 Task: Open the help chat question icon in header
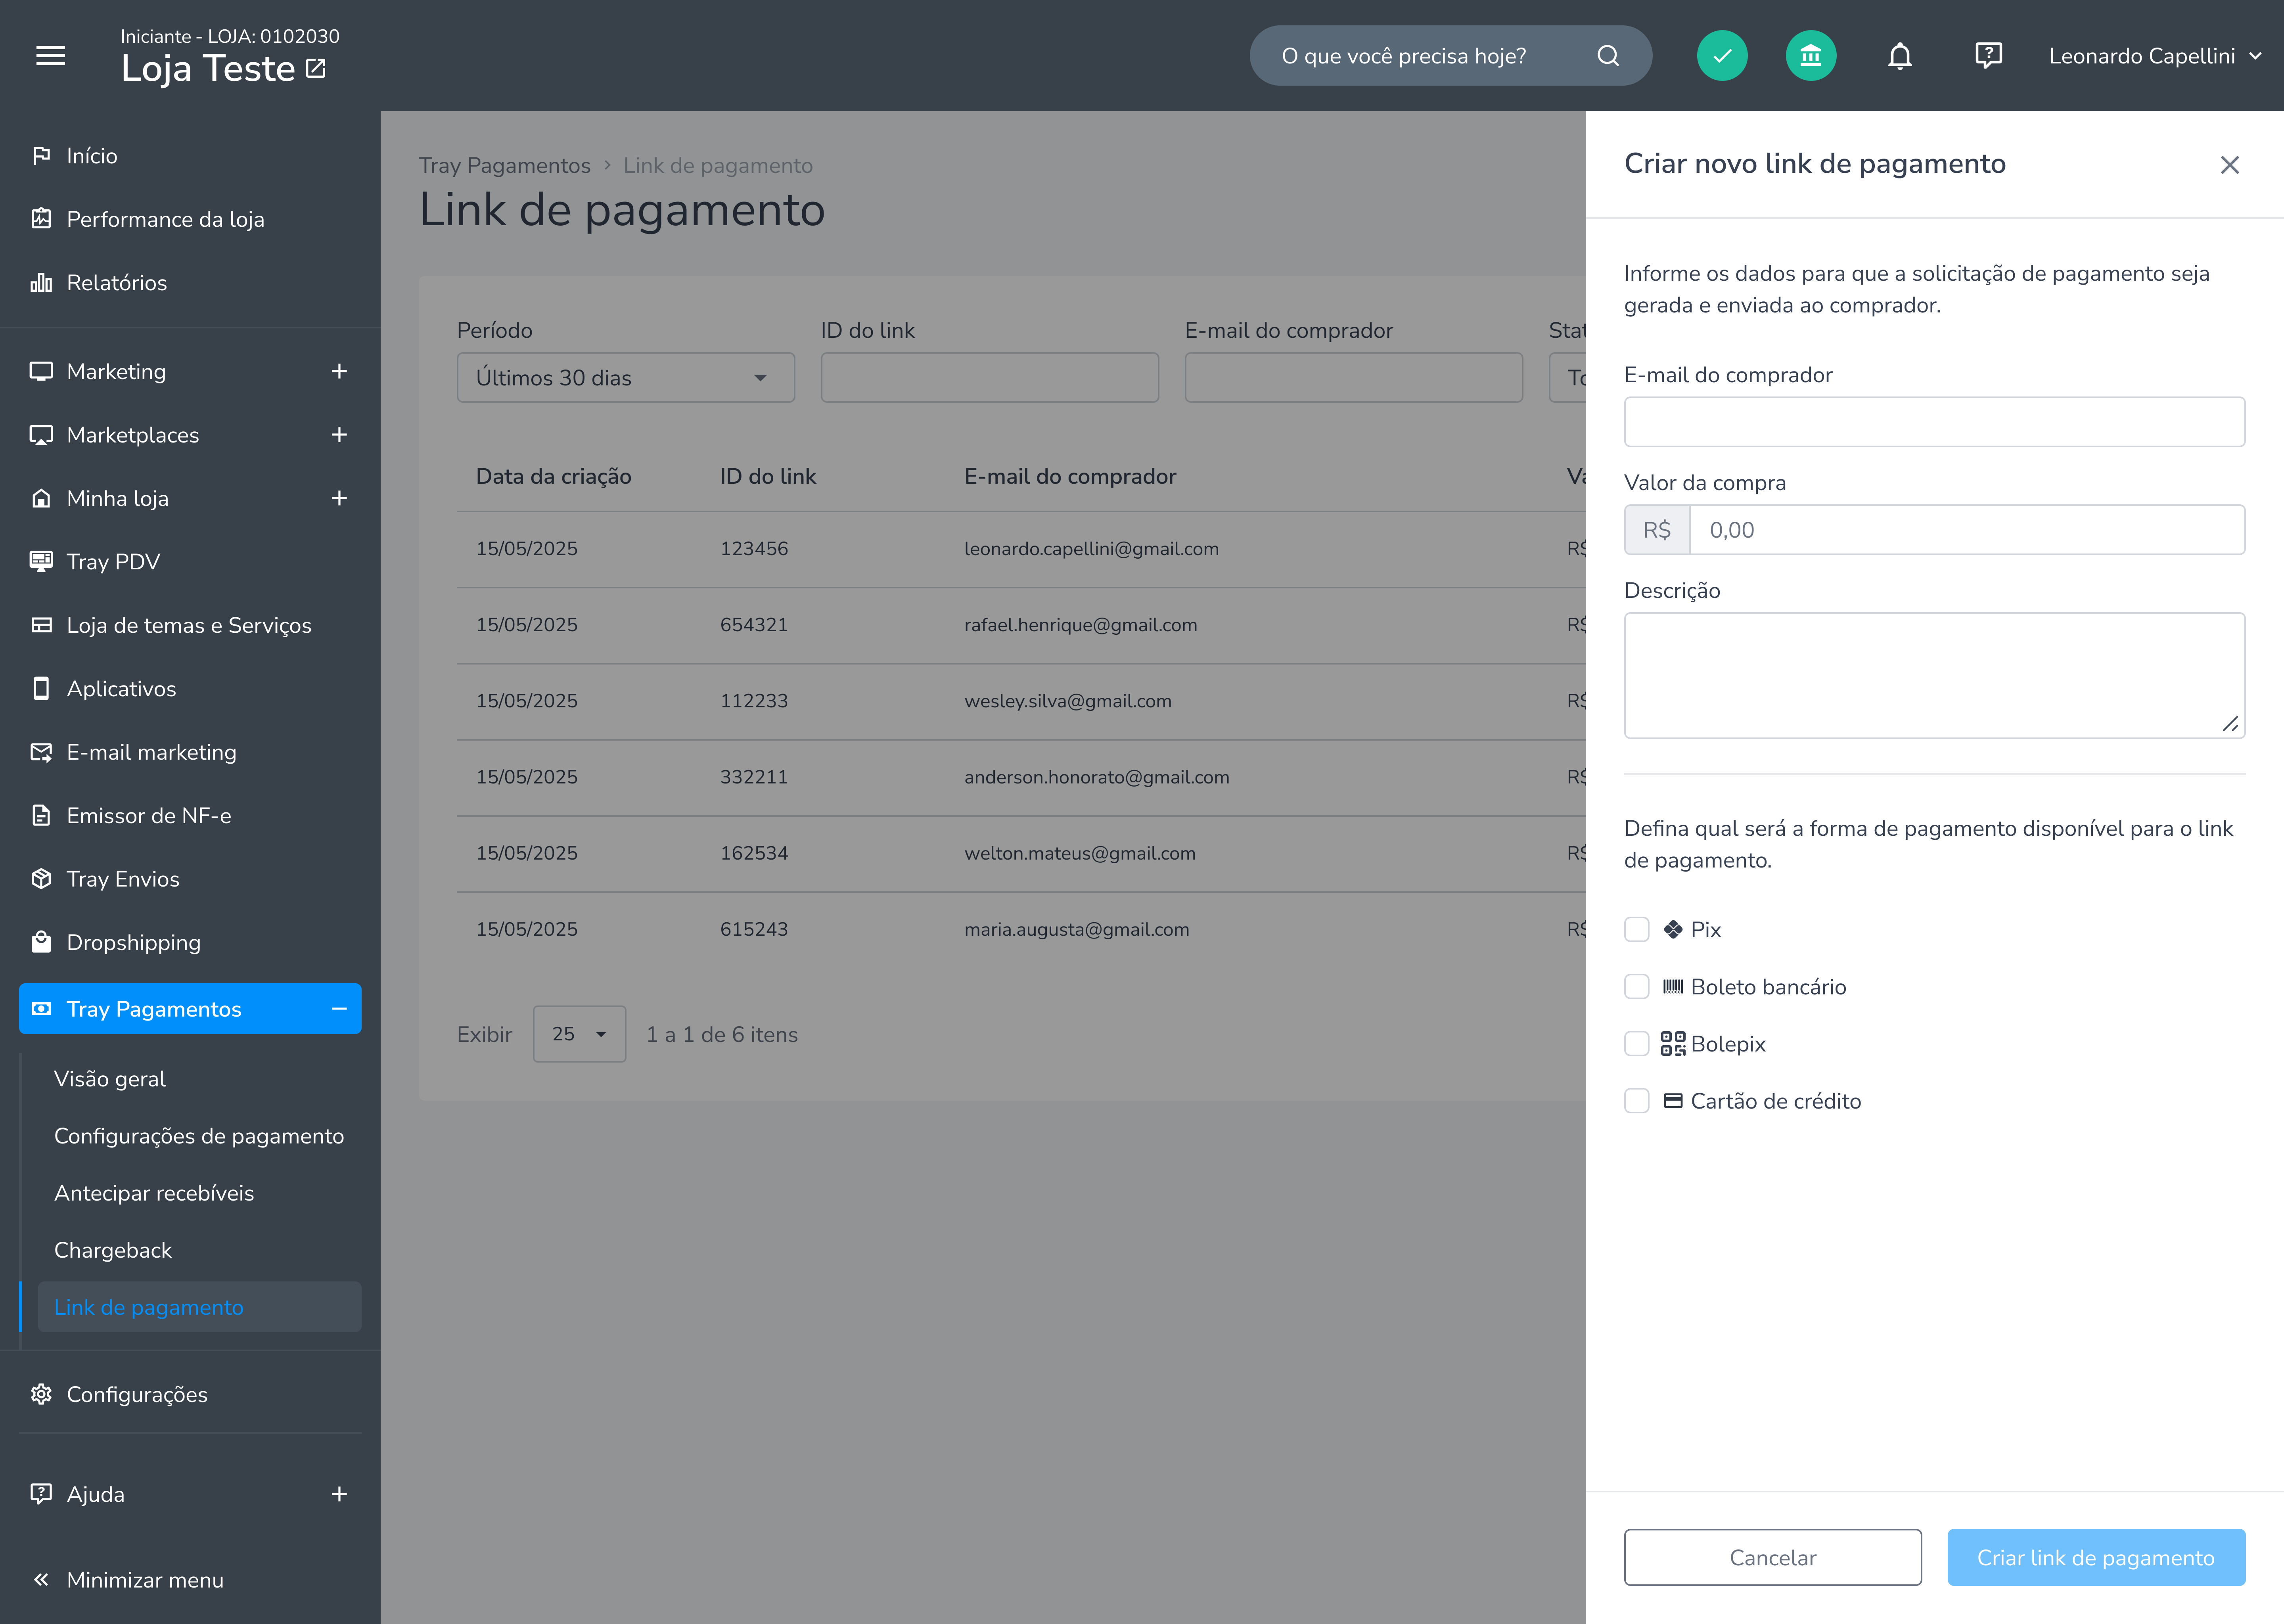click(x=1988, y=56)
